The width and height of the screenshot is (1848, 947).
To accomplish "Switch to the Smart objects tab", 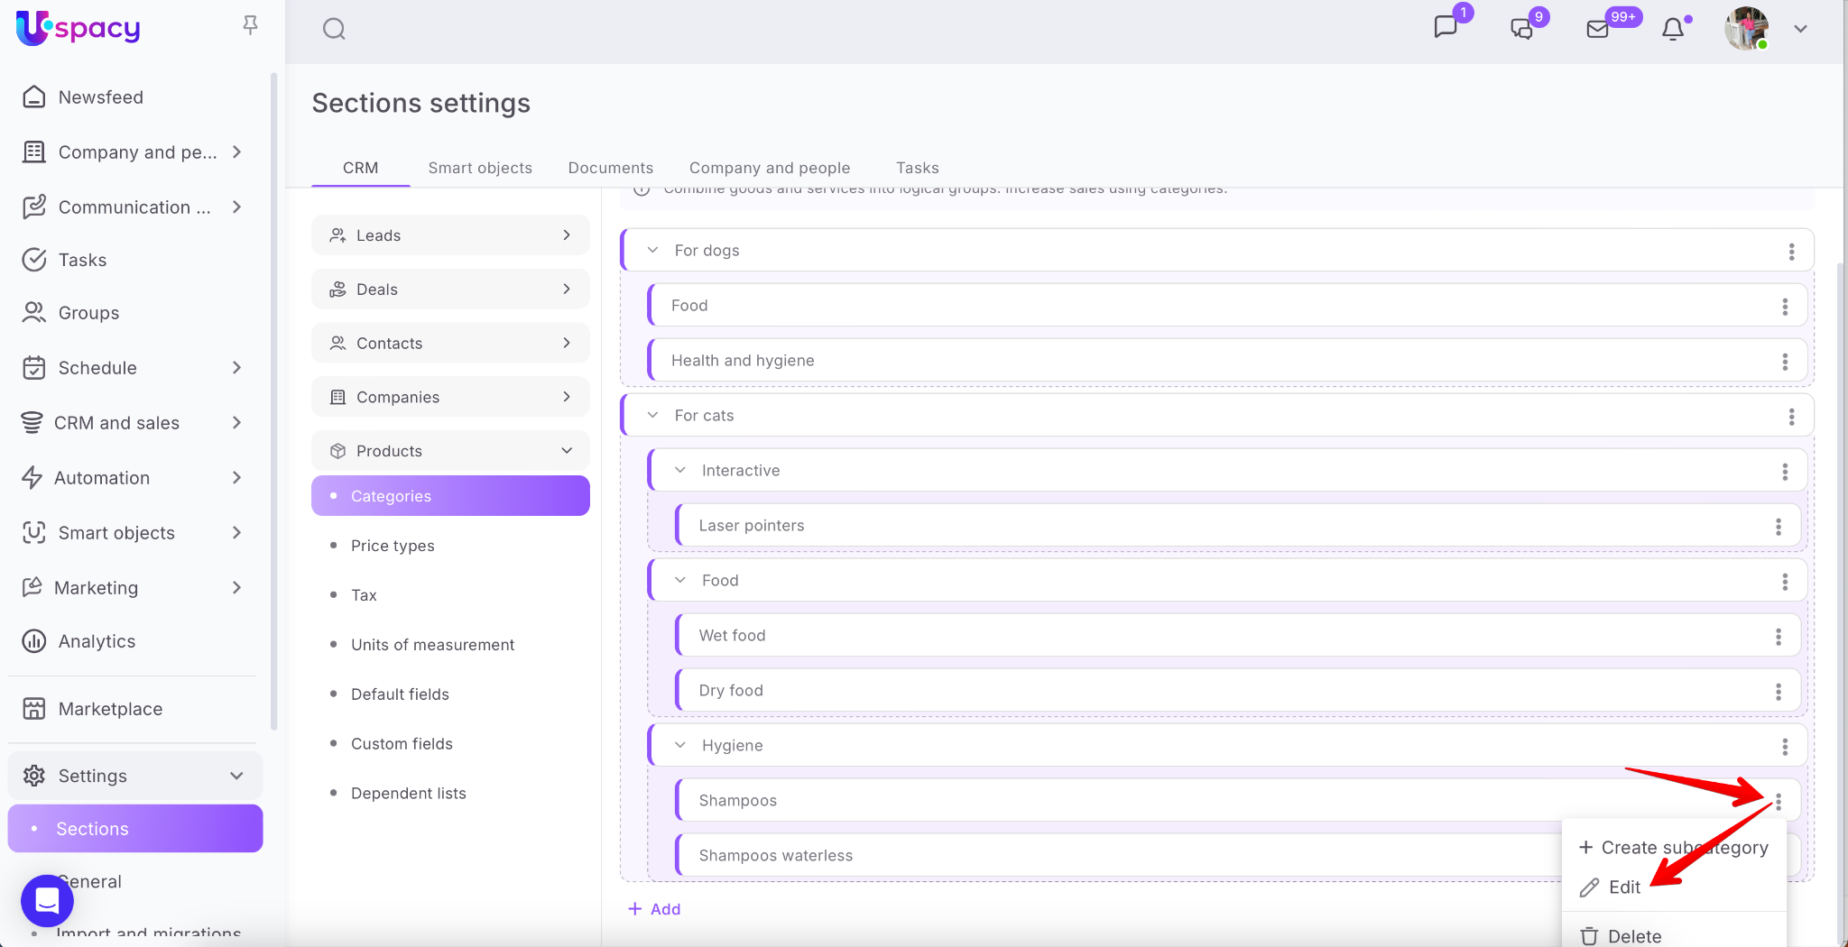I will tap(479, 168).
